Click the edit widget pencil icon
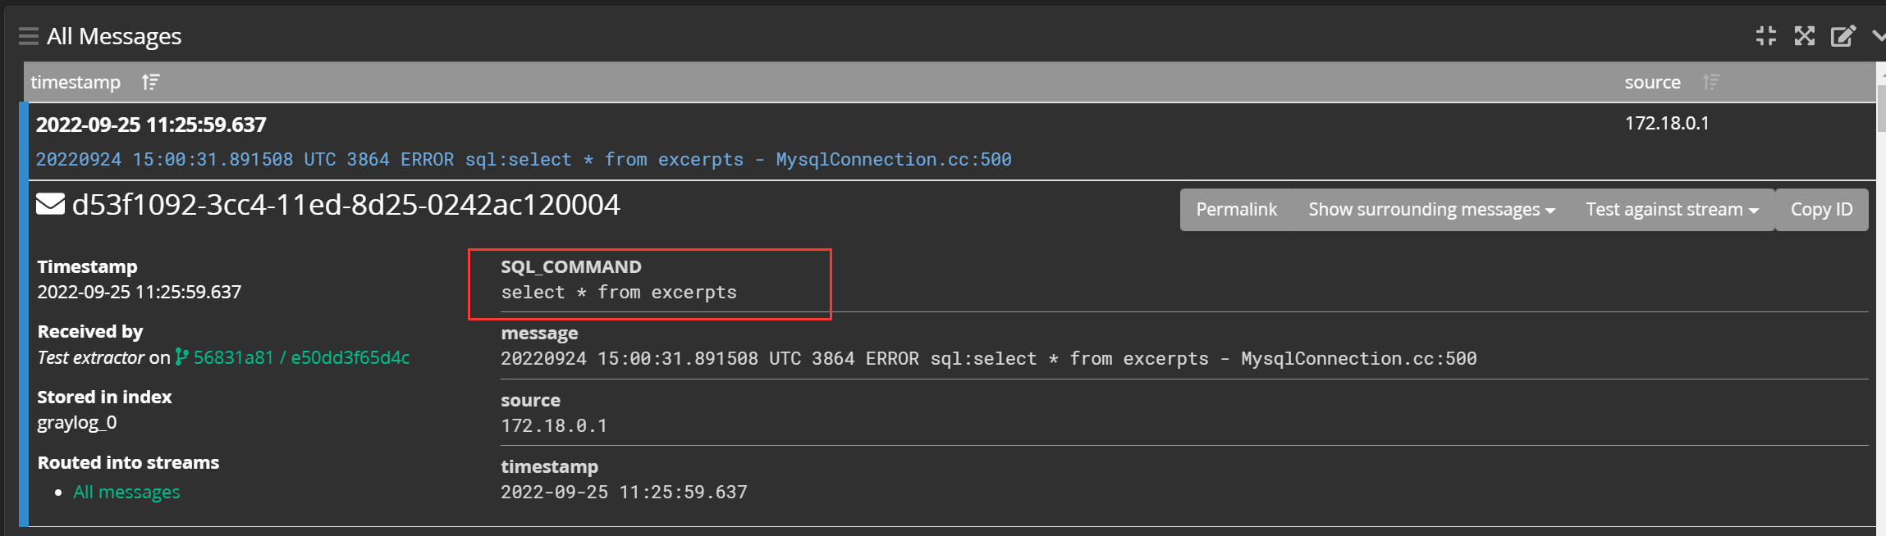Screen dimensions: 1886x536 tap(1843, 36)
